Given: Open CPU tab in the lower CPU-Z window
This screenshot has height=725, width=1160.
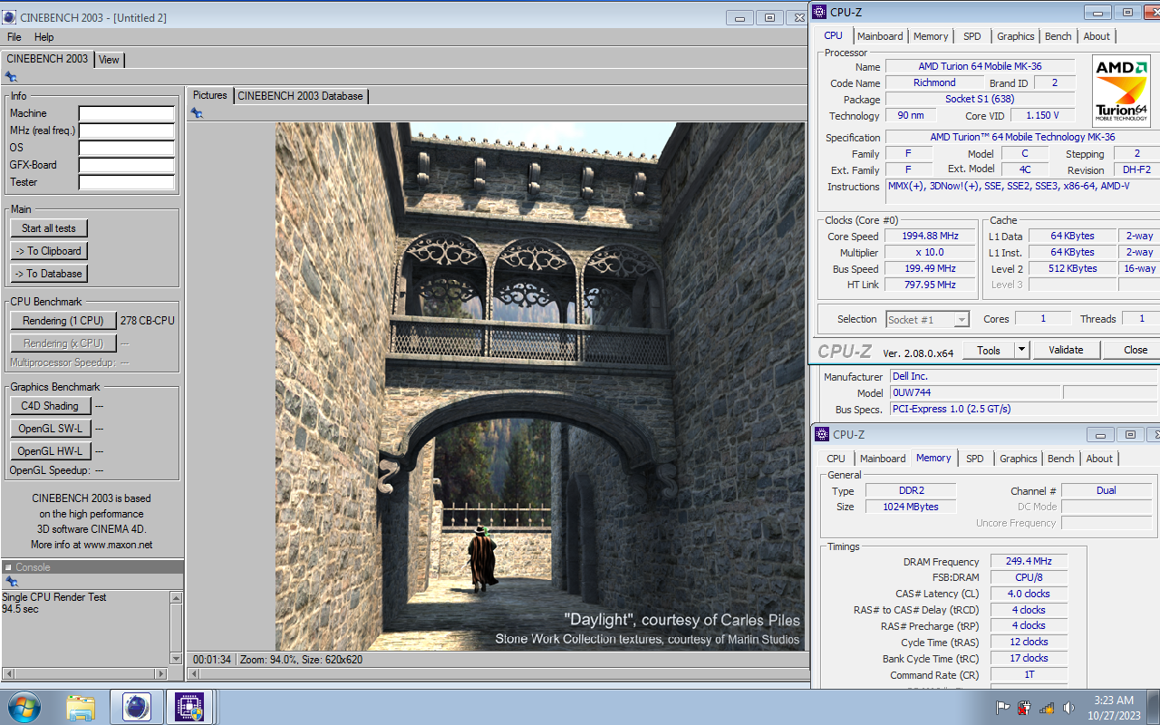Looking at the screenshot, I should [x=836, y=459].
